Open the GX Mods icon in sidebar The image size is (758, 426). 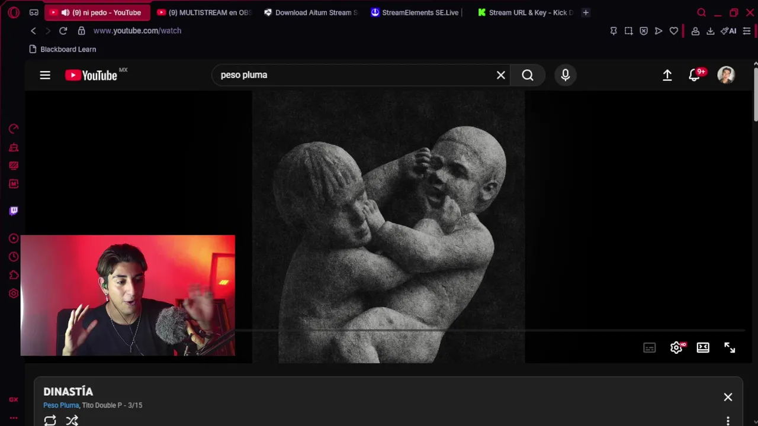point(14,166)
